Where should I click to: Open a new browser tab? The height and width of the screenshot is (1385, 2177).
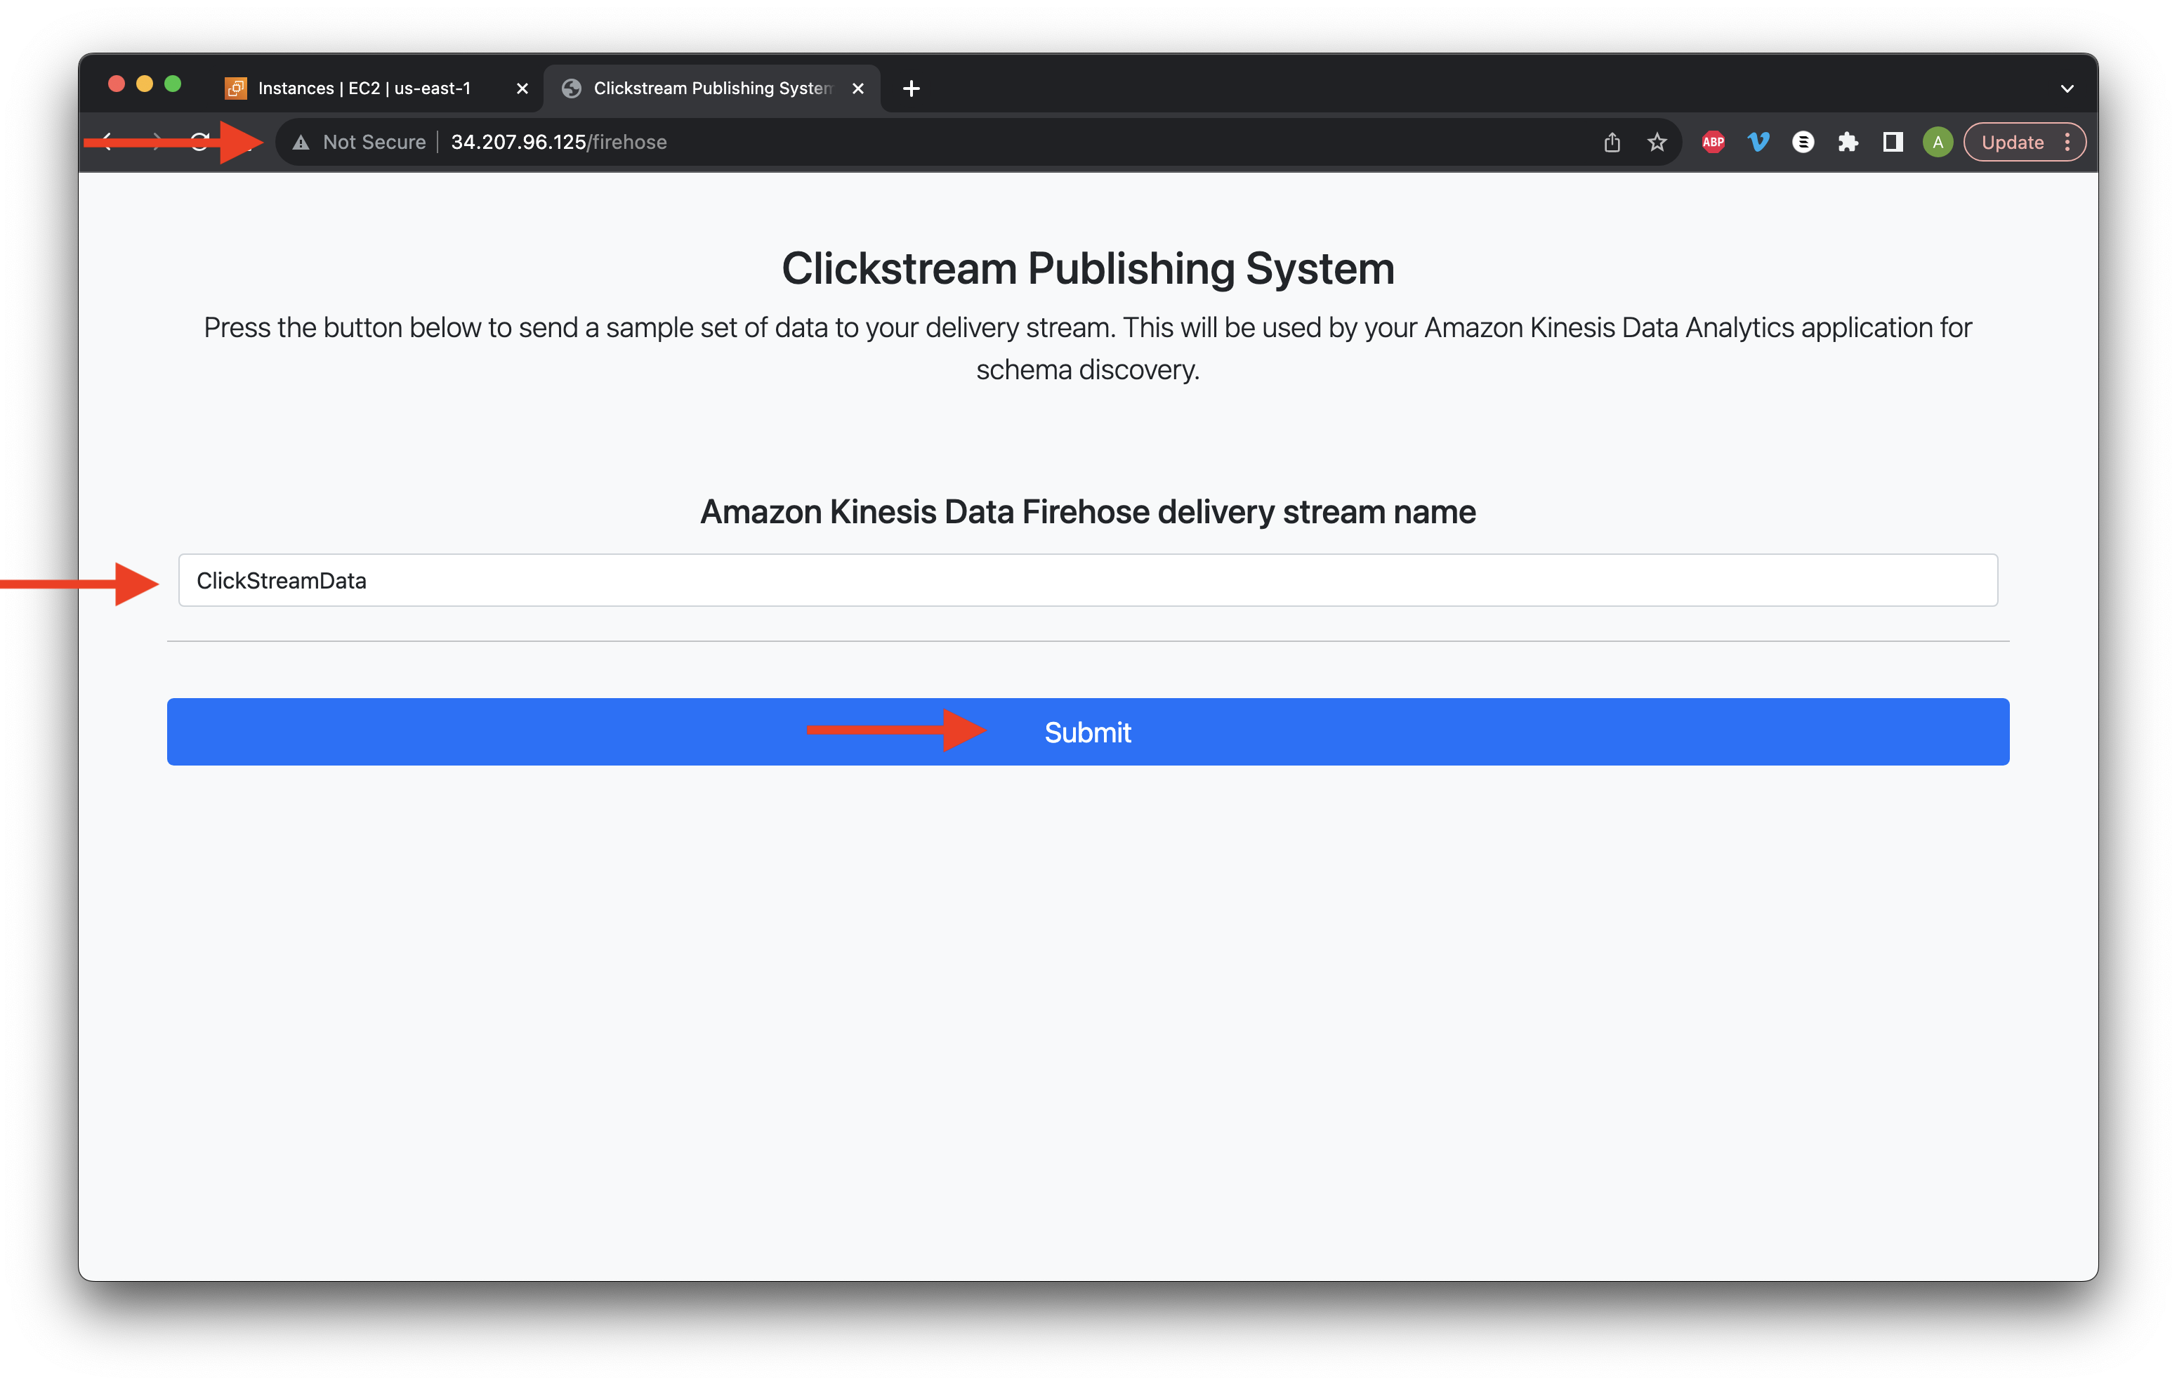[x=912, y=88]
